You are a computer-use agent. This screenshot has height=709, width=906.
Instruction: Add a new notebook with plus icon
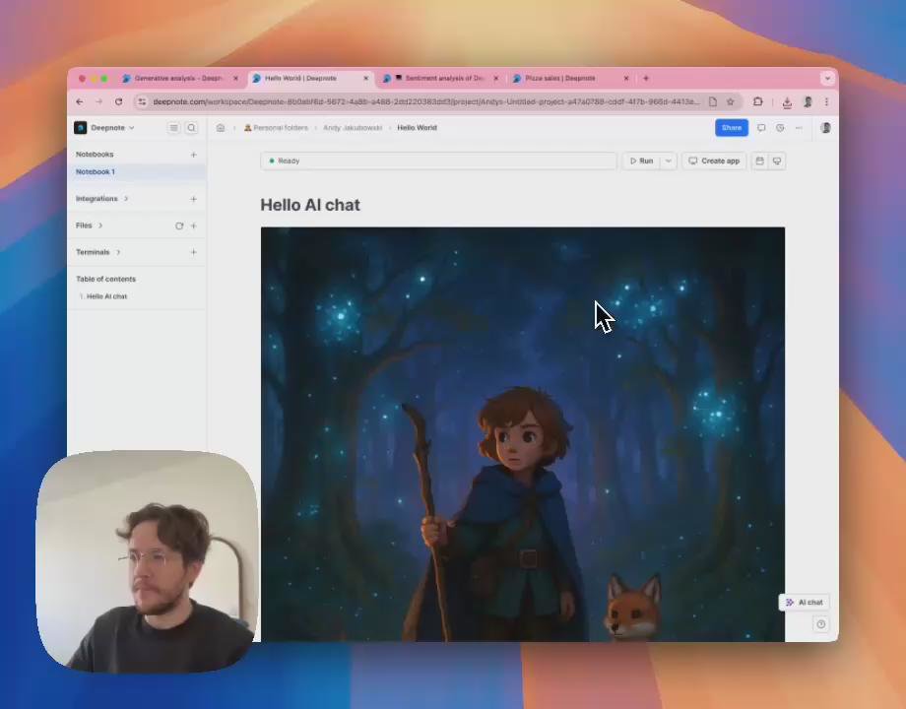point(194,155)
